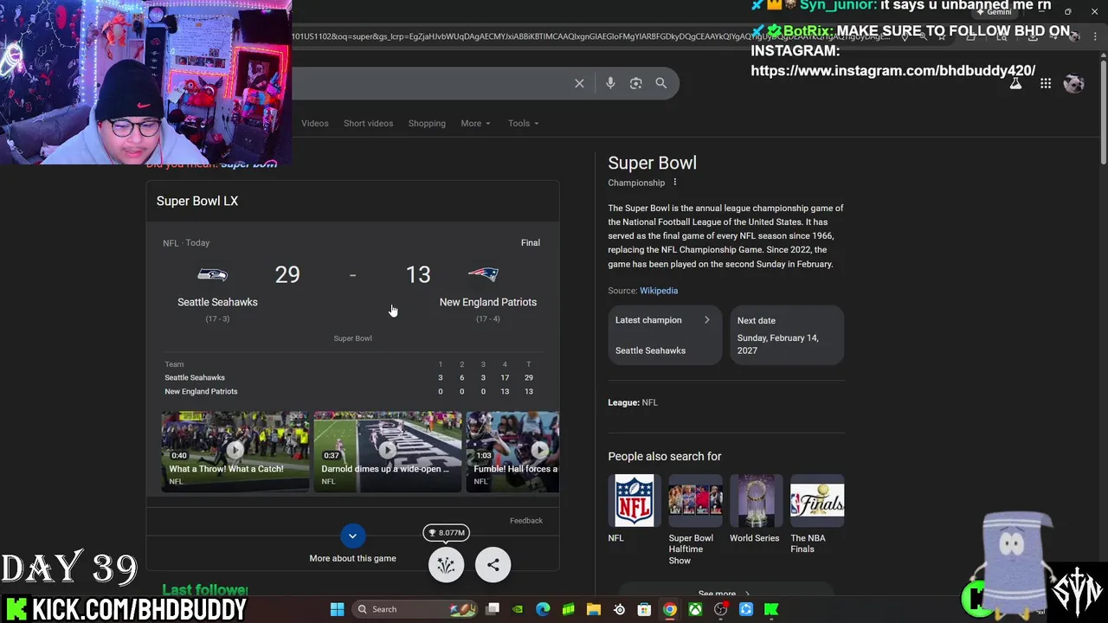Image resolution: width=1108 pixels, height=623 pixels.
Task: Open Super Bowl Halftime Show related search
Action: [695, 501]
